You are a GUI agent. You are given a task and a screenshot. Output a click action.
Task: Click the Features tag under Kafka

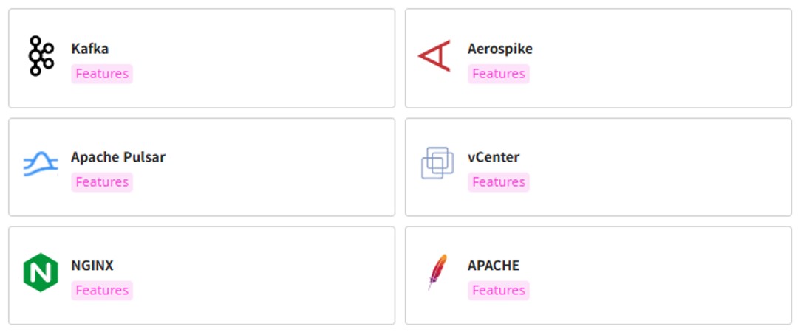click(102, 74)
